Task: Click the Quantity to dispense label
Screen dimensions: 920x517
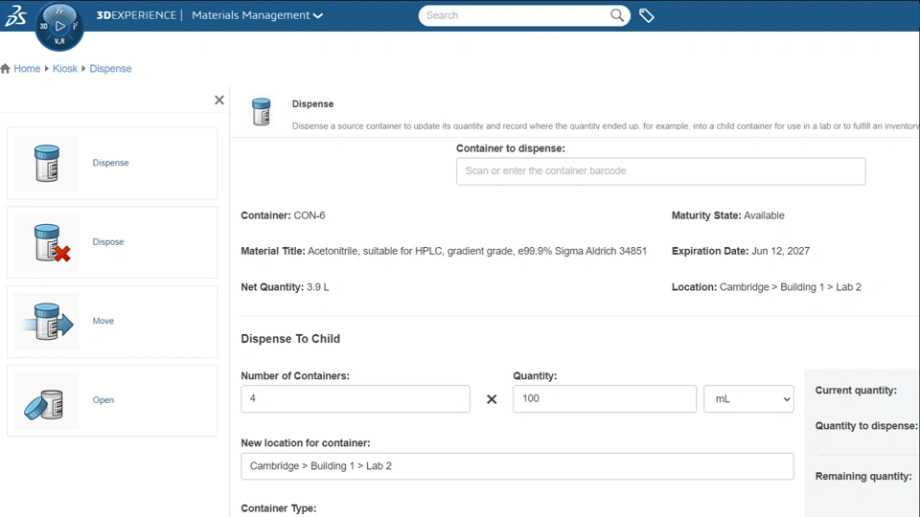Action: pyautogui.click(x=866, y=425)
